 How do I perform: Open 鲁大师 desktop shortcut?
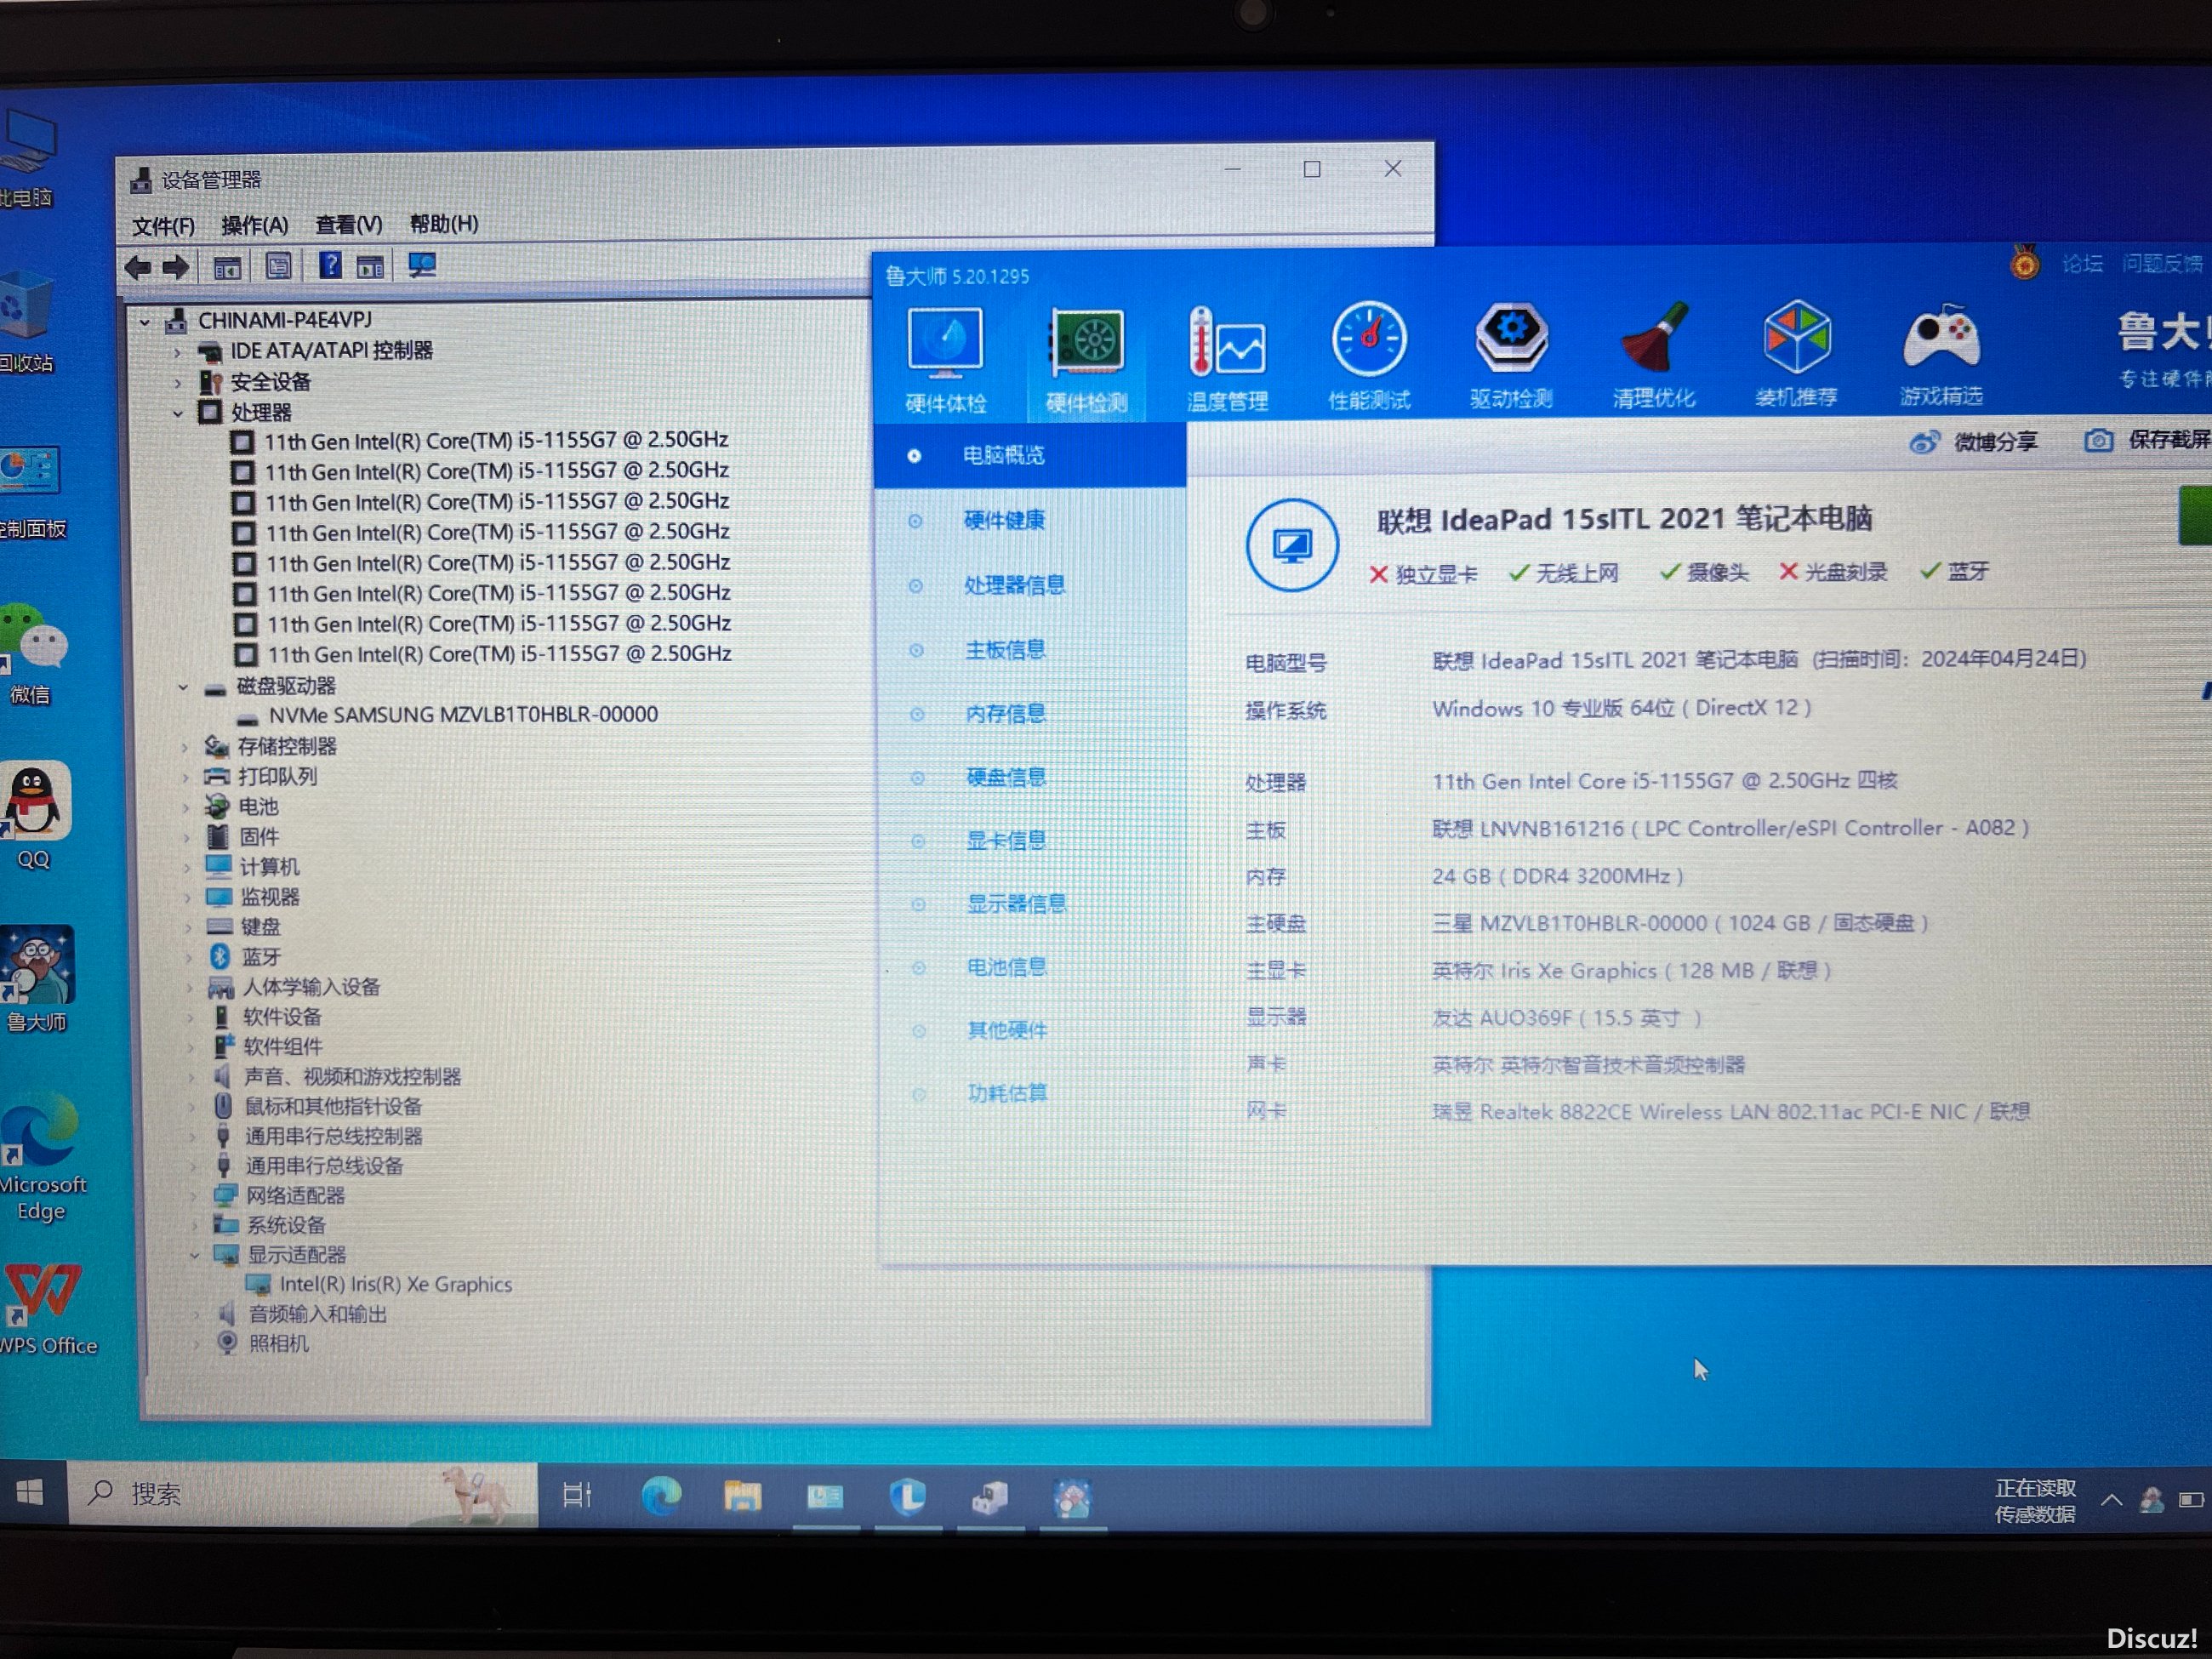pos(37,979)
